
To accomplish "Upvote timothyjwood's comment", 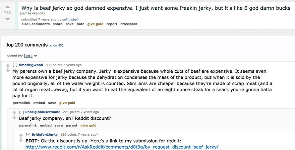I will pos(8,65).
